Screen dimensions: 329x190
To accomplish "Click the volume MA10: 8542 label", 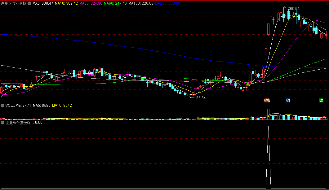I will pos(62,106).
